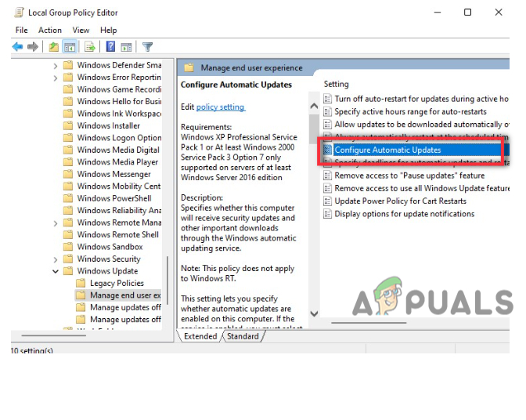Select Windows Game Recording tree item
The width and height of the screenshot is (526, 420).
[x=119, y=89]
